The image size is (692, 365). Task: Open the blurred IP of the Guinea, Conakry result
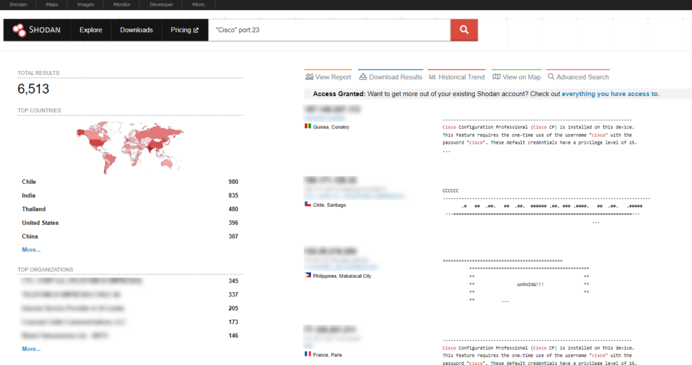pyautogui.click(x=332, y=109)
